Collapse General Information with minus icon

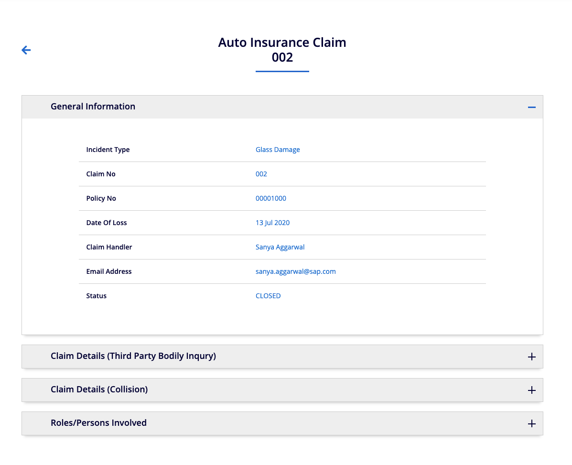click(x=531, y=107)
